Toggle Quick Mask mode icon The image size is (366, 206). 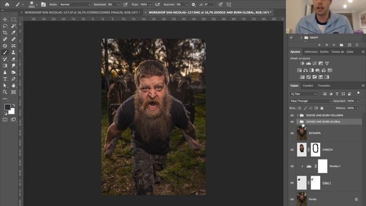point(5,120)
